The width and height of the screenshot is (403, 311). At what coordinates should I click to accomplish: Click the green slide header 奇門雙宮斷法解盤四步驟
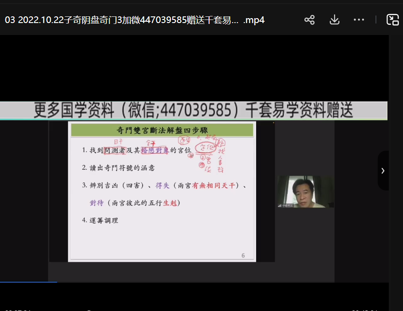[162, 130]
